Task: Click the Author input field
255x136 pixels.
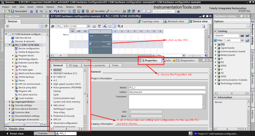Action: coord(167,92)
